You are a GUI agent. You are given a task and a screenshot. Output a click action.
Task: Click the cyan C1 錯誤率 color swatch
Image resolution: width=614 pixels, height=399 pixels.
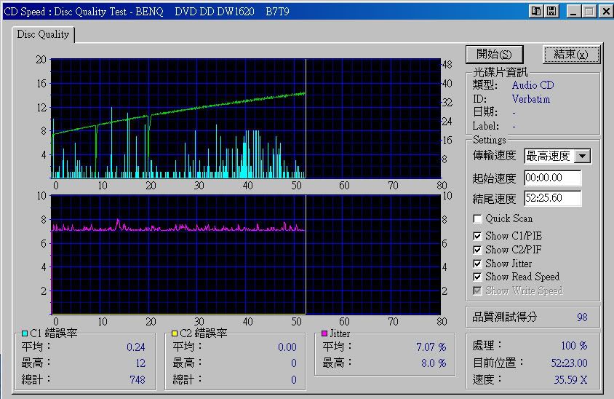[x=25, y=333]
